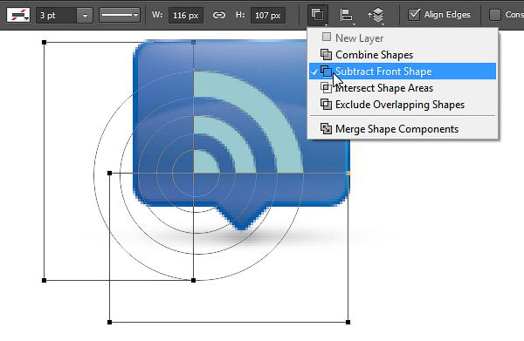
Task: Edit the 3 pt stroke width field
Action: (x=57, y=16)
